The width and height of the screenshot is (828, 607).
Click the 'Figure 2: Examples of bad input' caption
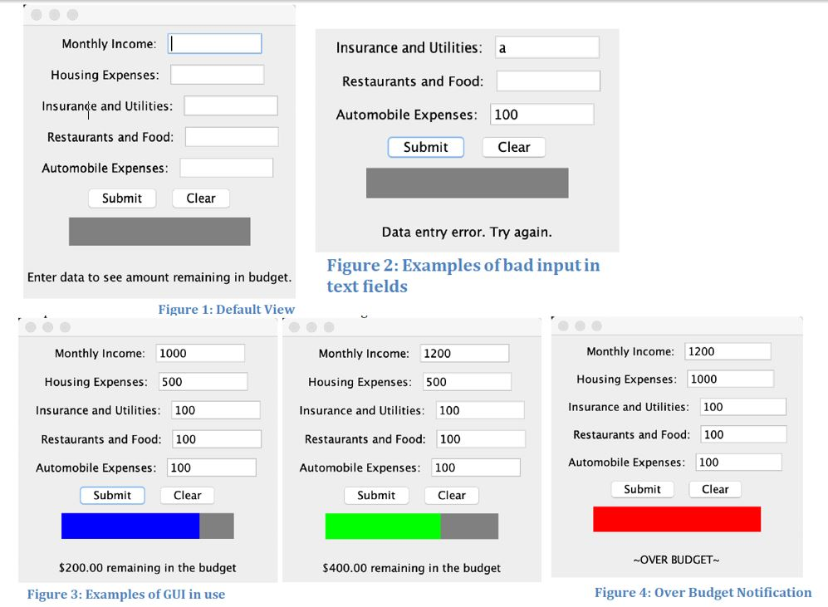463,276
